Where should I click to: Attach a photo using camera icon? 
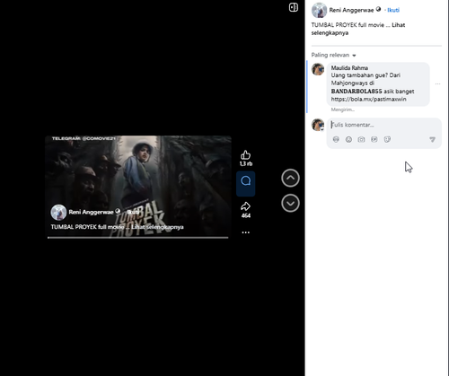click(x=361, y=139)
